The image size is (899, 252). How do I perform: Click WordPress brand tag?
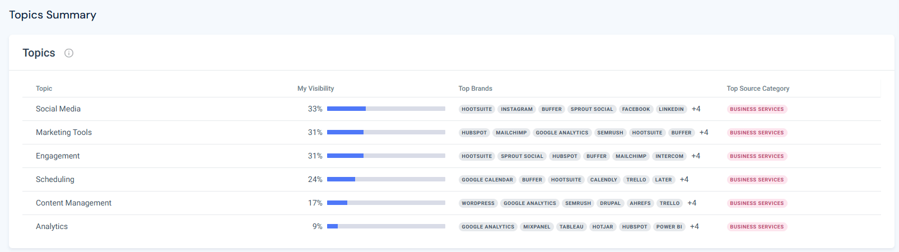pos(478,203)
